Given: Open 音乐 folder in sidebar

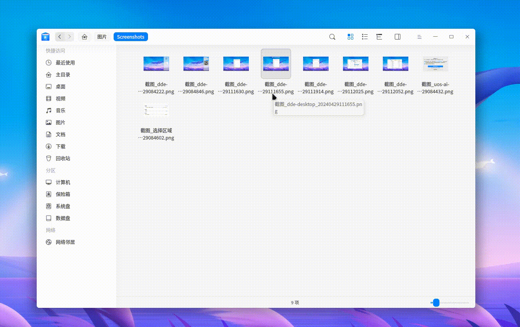Looking at the screenshot, I should tap(77, 110).
